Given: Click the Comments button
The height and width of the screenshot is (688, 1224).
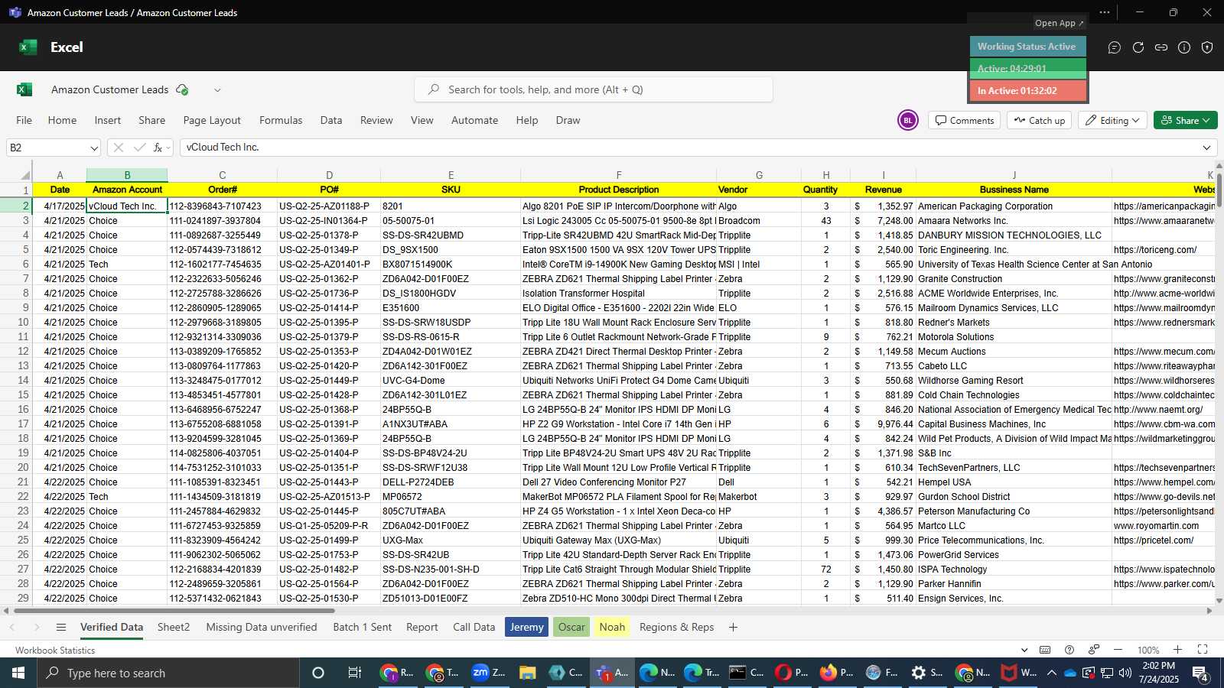Looking at the screenshot, I should point(965,121).
